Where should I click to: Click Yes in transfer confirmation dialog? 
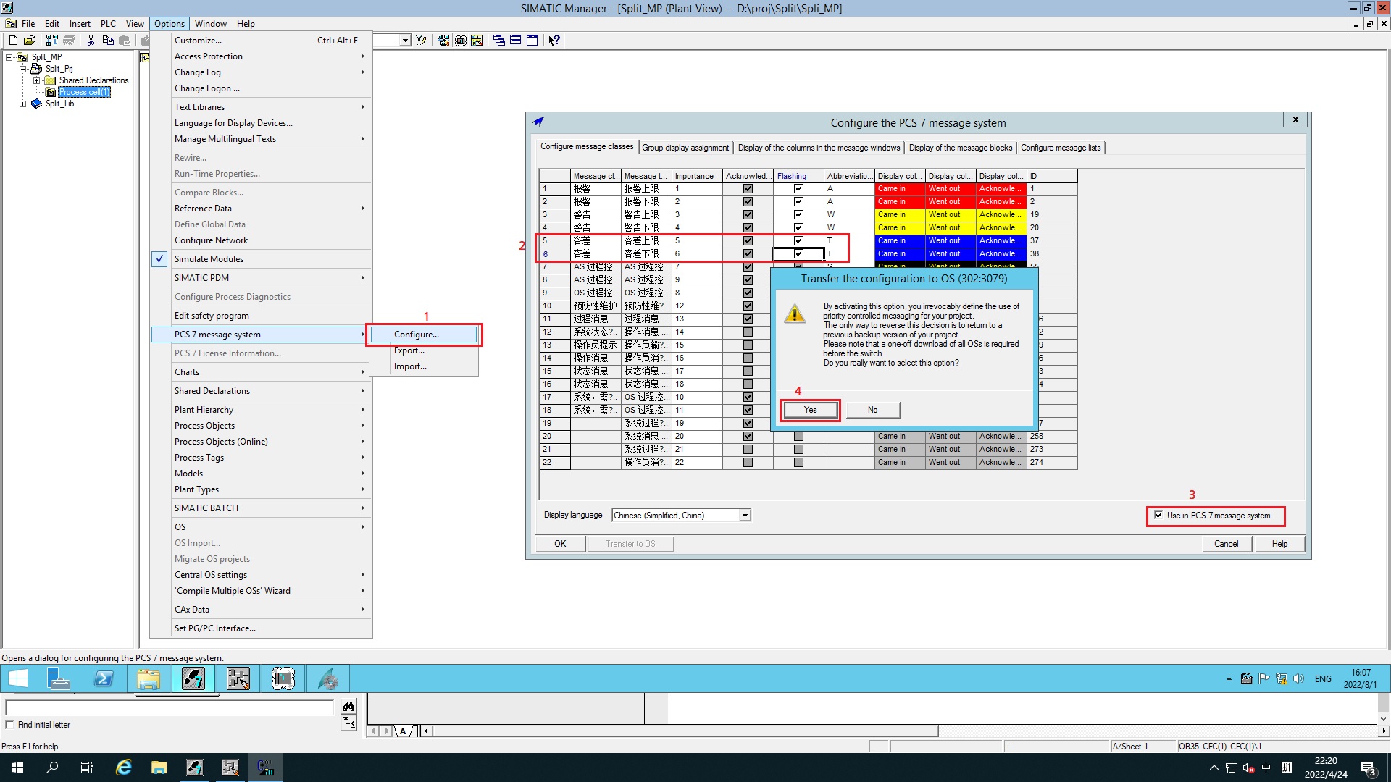tap(810, 410)
